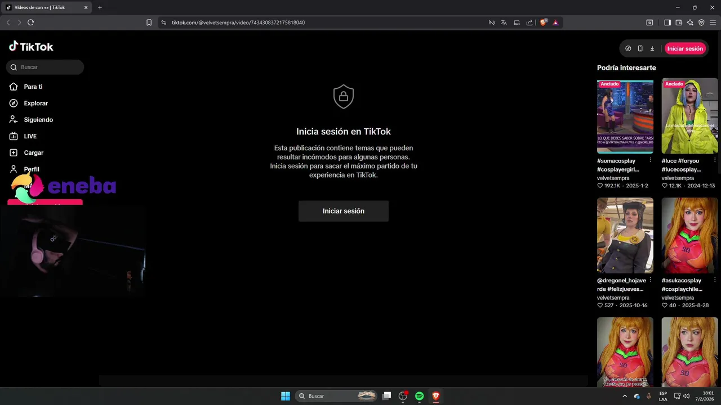The width and height of the screenshot is (721, 405).
Task: Focus the TikTok Buscar search field
Action: 45,67
